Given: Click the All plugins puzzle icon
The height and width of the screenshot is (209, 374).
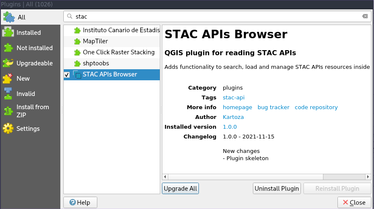Looking at the screenshot, I should click(x=9, y=17).
